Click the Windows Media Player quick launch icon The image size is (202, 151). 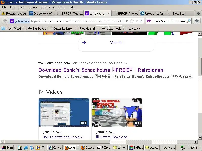pyautogui.click(x=38, y=148)
